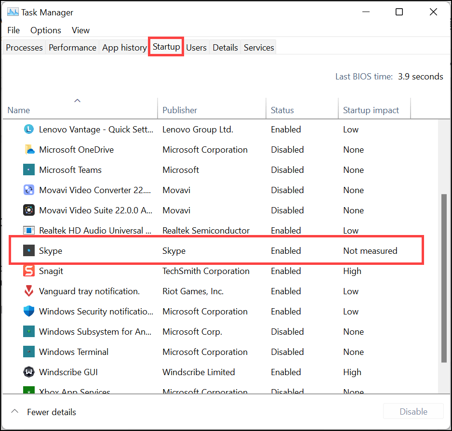The height and width of the screenshot is (431, 452).
Task: Click the Movavi Video Suite icon
Action: [x=29, y=210]
